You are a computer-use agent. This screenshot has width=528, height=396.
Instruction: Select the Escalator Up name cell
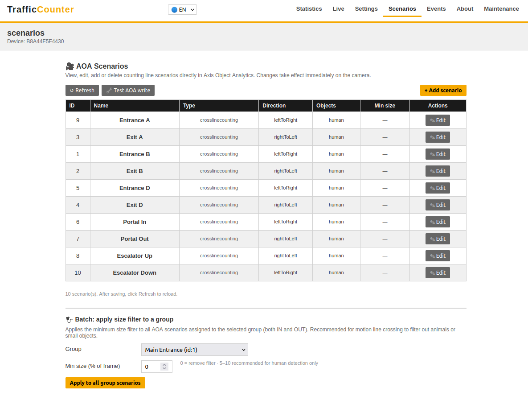135,256
